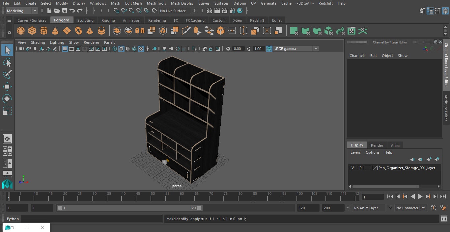The width and height of the screenshot is (450, 232).
Task: Create a polygon sphere from the shelf
Action: (21, 31)
